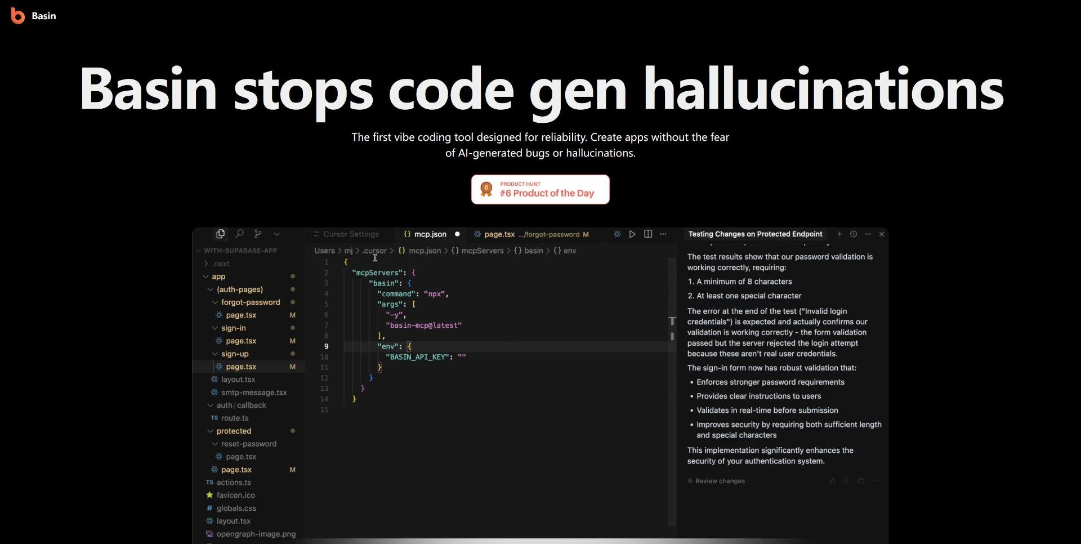This screenshot has height=544, width=1081.
Task: Switch to the Cursor Settings tab
Action: click(346, 234)
